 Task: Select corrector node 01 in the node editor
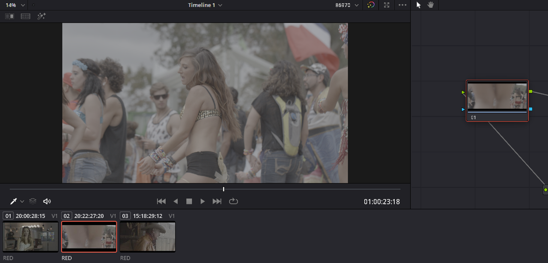tap(497, 100)
